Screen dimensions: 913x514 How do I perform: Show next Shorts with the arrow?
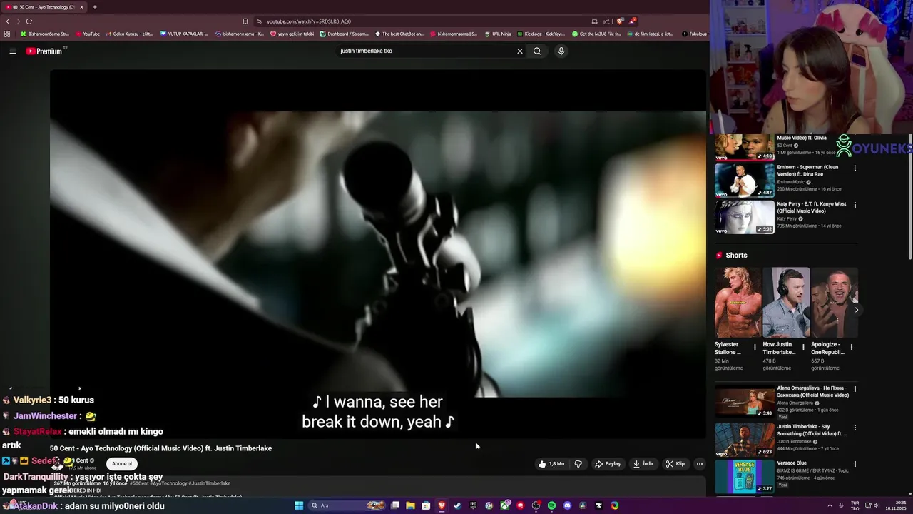coord(856,309)
